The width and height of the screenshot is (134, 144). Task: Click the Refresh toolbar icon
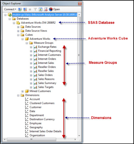pos(40,9)
